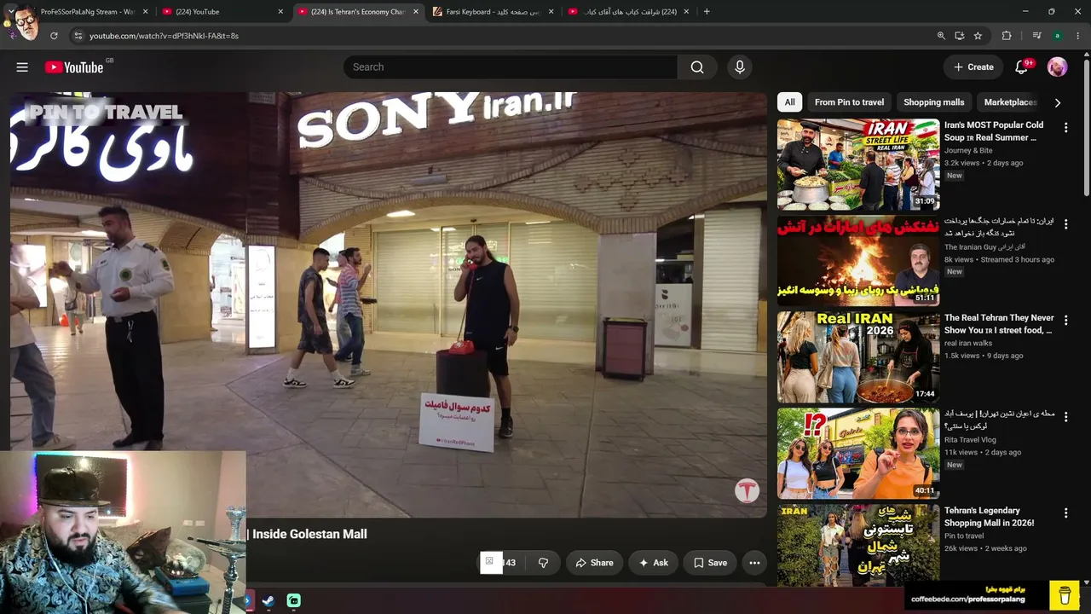Save the video to a playlist

(710, 563)
